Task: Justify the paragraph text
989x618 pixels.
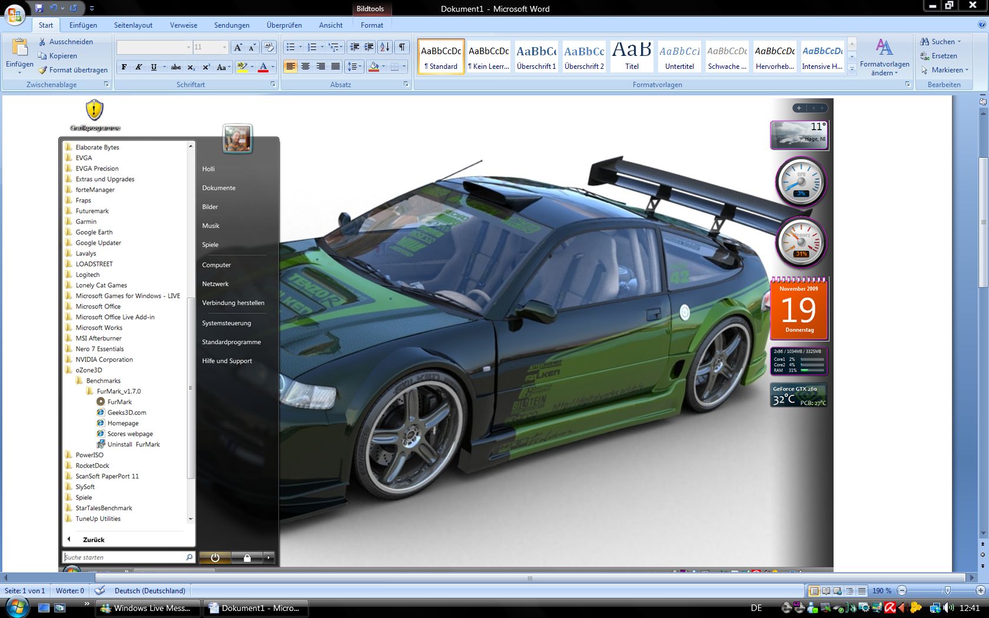Action: tap(336, 67)
